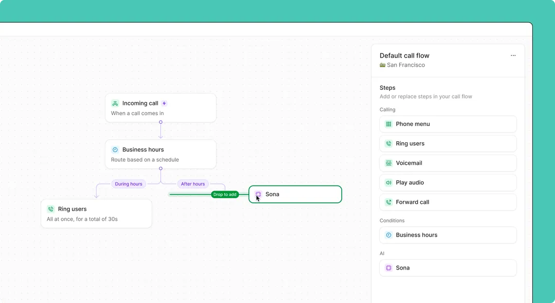Click the Drop to add badge

[225, 195]
